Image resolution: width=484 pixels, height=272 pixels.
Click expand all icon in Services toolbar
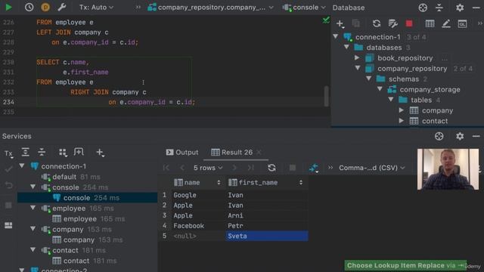25,152
